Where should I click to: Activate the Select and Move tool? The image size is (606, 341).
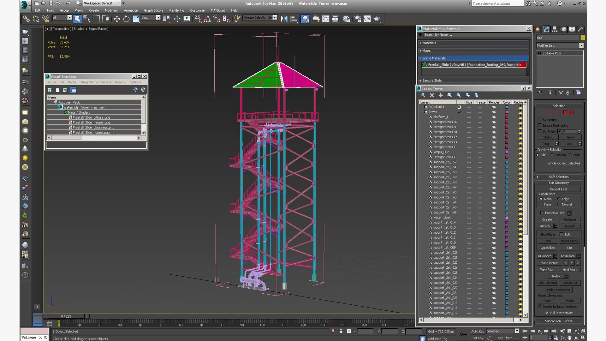click(117, 19)
